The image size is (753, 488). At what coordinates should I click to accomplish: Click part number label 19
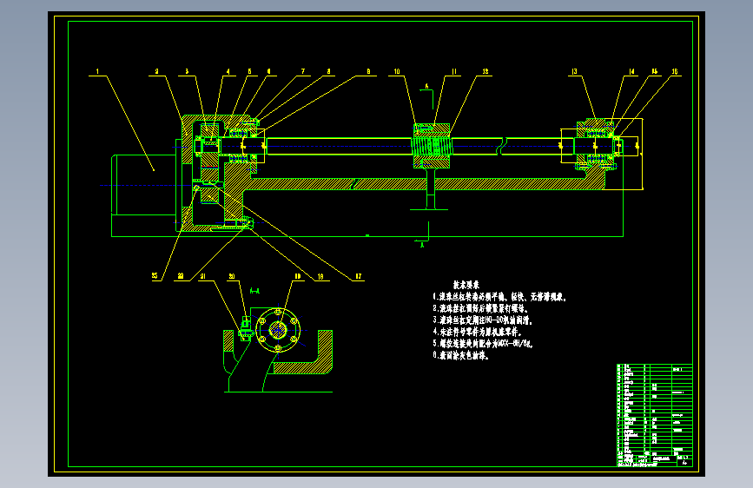297,276
